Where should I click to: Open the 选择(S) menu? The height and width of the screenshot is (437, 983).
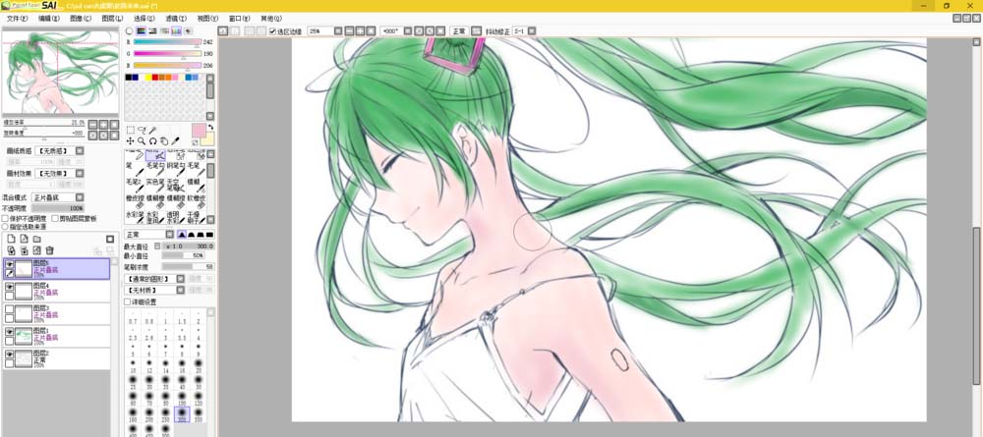(x=145, y=18)
